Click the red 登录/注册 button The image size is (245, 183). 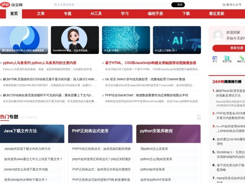[x=229, y=48]
